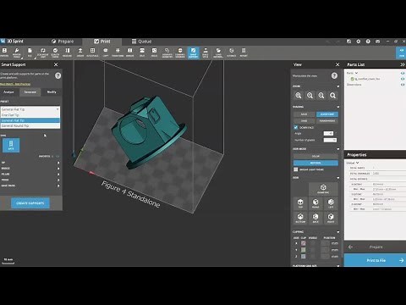Click the last zoom magnifier icon

coord(332,96)
